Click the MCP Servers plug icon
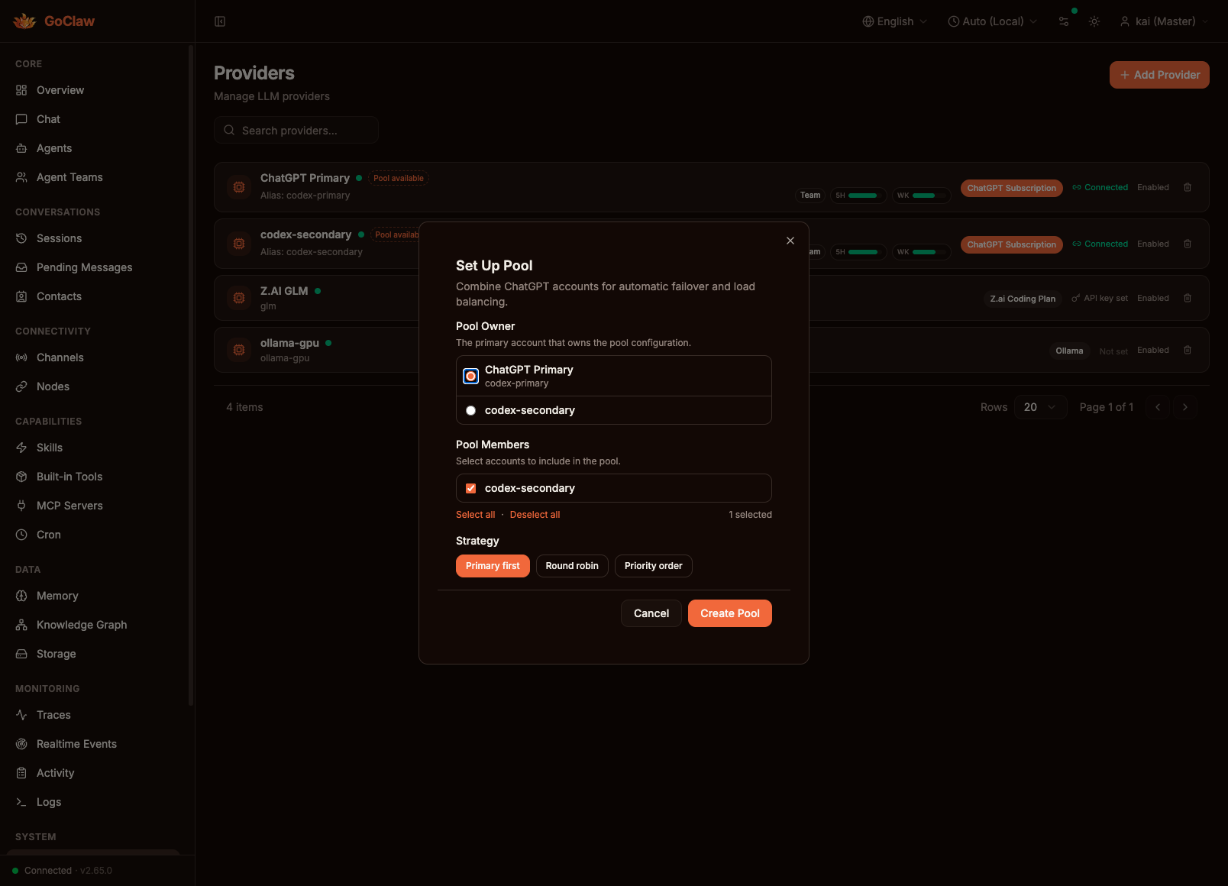Screen dimensions: 1228x886 click(21, 506)
